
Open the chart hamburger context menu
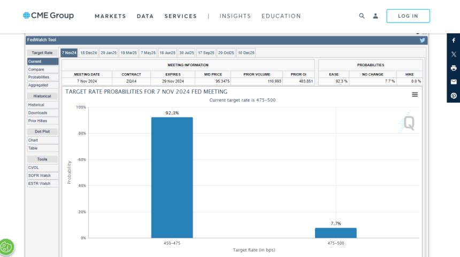click(415, 95)
